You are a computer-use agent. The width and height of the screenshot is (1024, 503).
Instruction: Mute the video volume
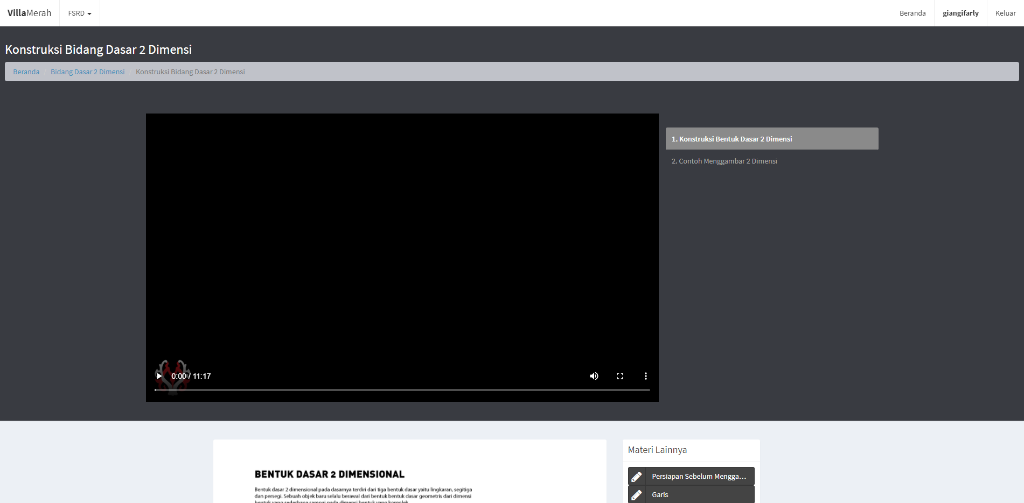point(594,376)
